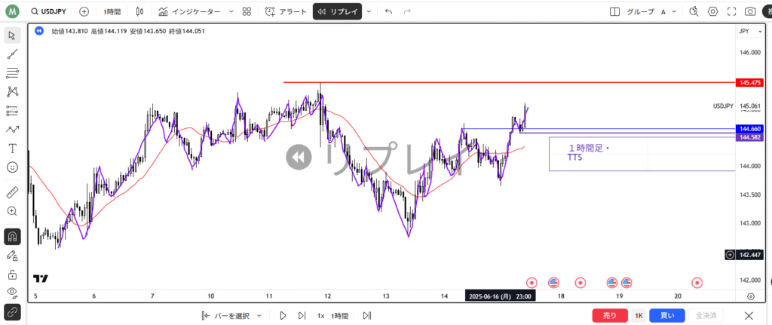Activate the zoom-in magnifier tool
Image resolution: width=772 pixels, height=325 pixels.
tap(12, 211)
